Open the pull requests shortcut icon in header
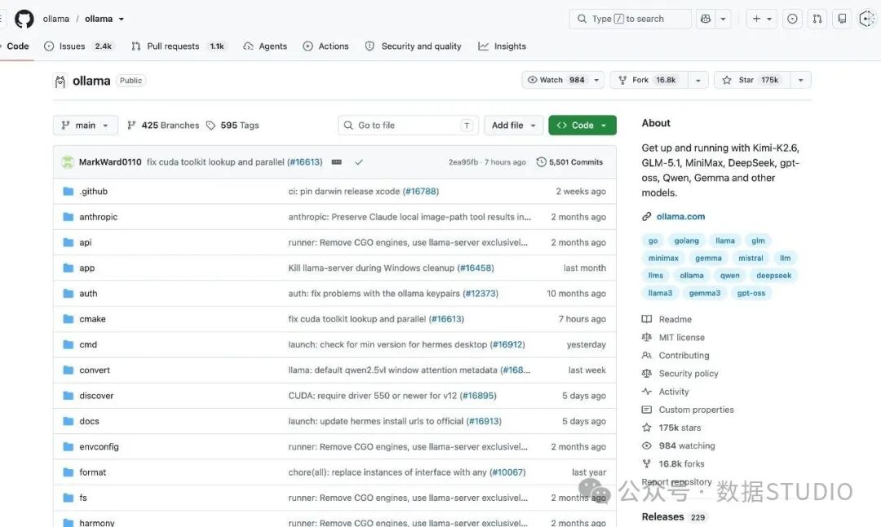This screenshot has height=527, width=881. (x=817, y=19)
